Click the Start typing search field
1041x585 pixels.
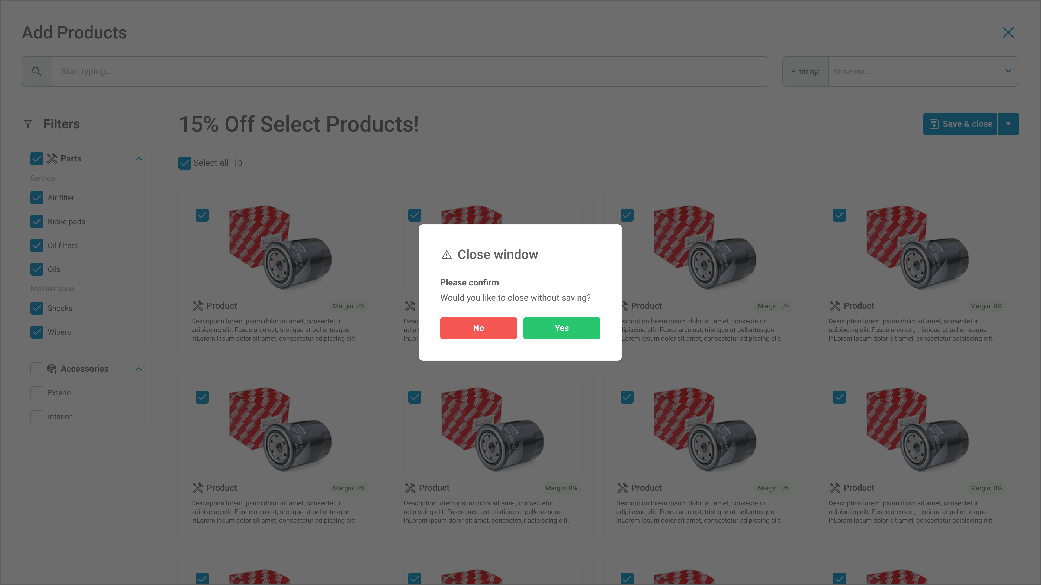point(410,71)
